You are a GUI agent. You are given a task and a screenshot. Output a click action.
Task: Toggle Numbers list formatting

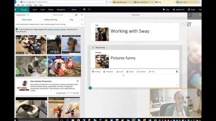click(141, 72)
